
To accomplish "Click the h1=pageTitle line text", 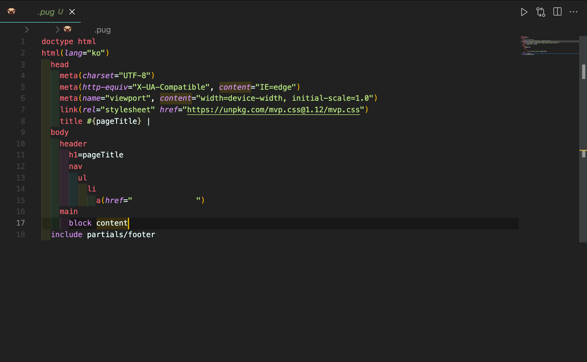I will coord(96,155).
